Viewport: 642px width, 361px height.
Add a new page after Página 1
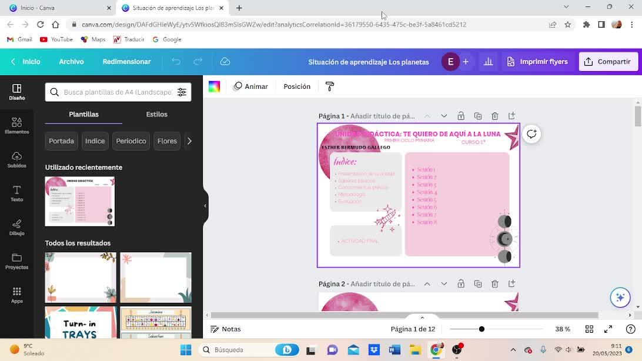512,116
